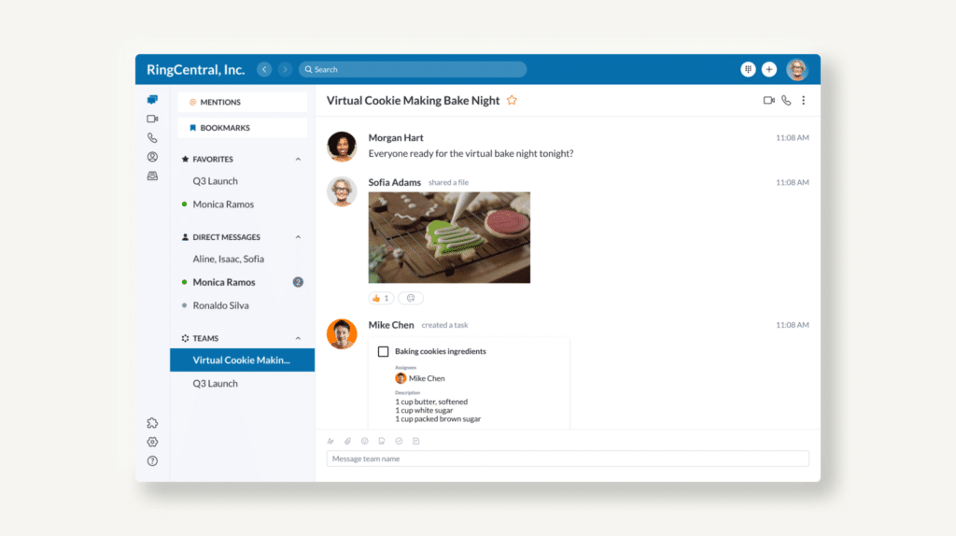Click the plus icon to create new
Viewport: 956px width, 536px height.
click(x=769, y=69)
